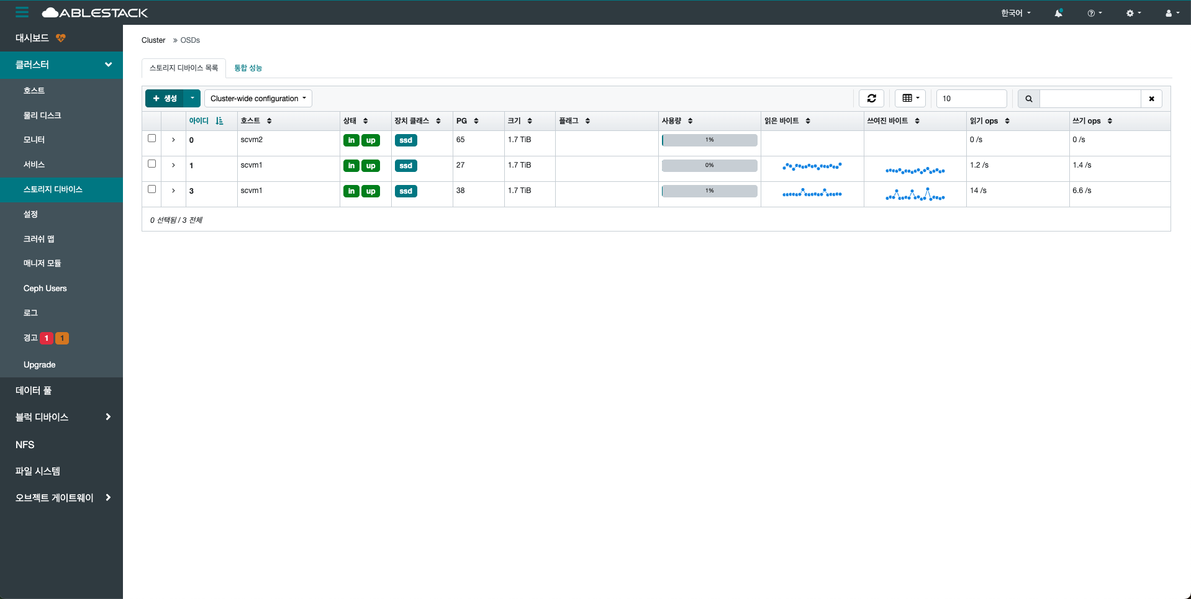The image size is (1191, 599).
Task: Switch to the 통합 성능 tab
Action: click(x=248, y=68)
